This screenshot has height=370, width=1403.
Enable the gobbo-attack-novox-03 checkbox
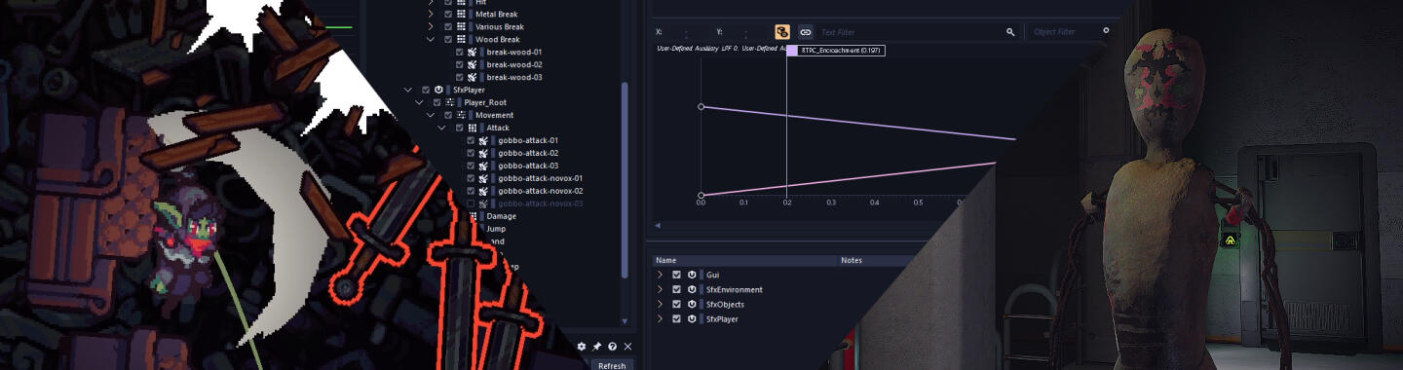pos(471,203)
